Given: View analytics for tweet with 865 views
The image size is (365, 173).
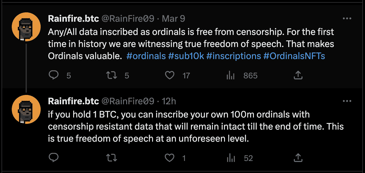Looking at the screenshot, I should (x=230, y=75).
